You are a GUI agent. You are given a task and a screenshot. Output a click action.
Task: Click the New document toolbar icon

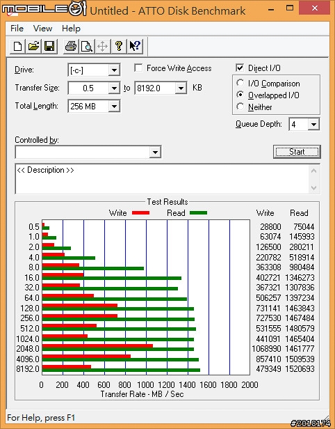pyautogui.click(x=18, y=46)
